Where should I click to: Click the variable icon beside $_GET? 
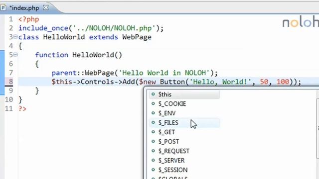[153, 132]
